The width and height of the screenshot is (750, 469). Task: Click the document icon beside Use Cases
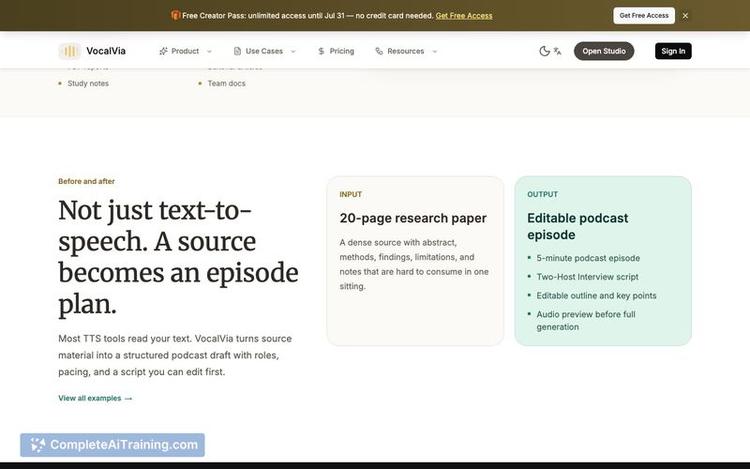(237, 52)
